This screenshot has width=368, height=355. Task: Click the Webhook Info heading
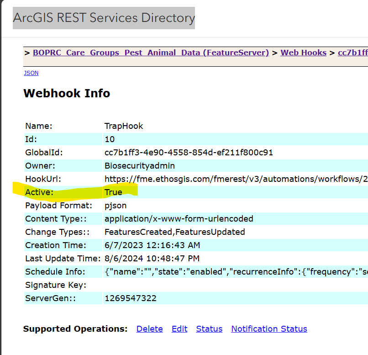point(67,94)
